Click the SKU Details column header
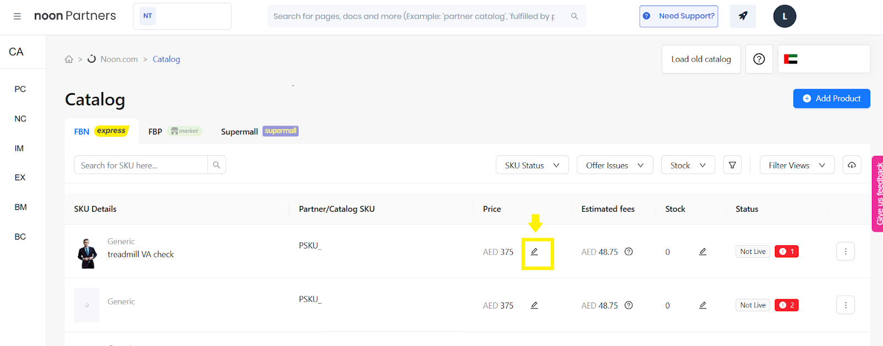The image size is (883, 346). [95, 209]
